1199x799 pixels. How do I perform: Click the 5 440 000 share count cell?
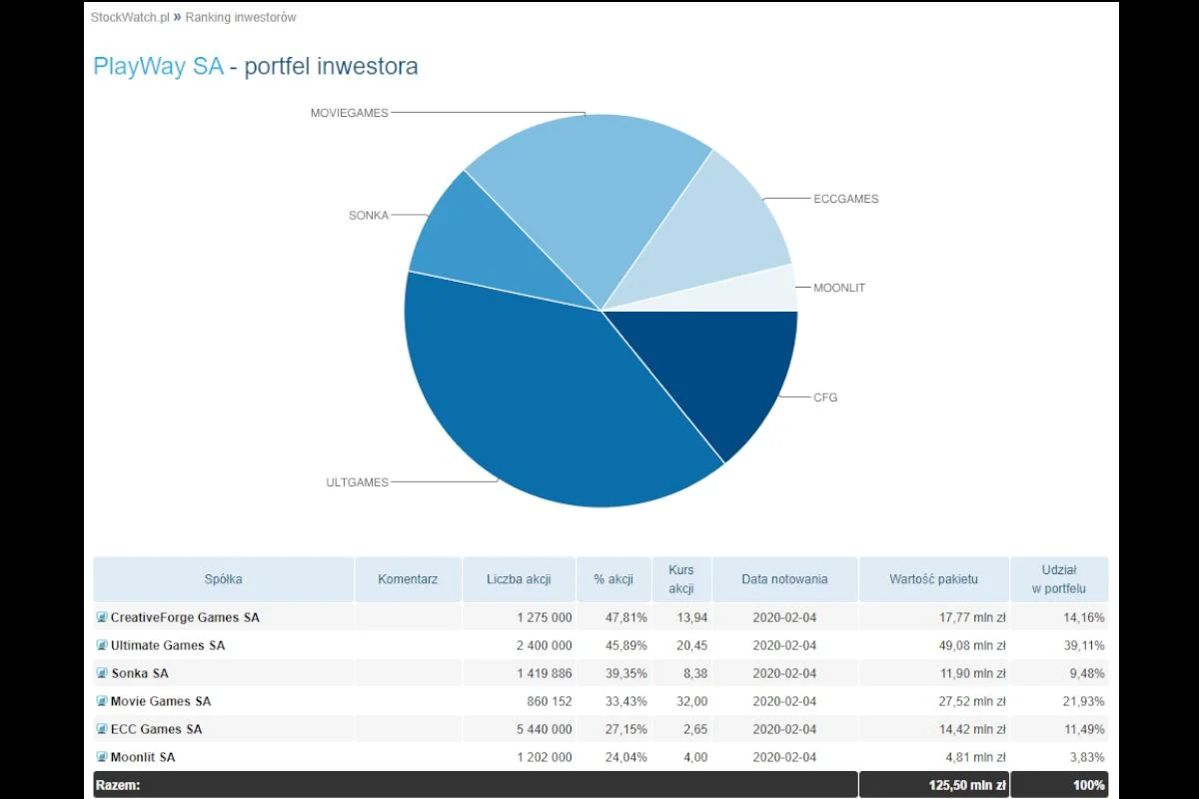point(519,729)
